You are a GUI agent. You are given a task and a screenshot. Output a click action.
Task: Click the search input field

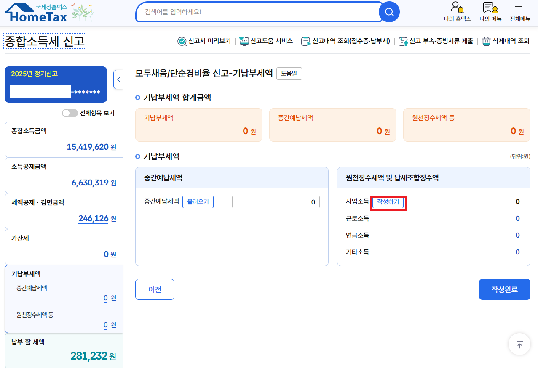[259, 12]
